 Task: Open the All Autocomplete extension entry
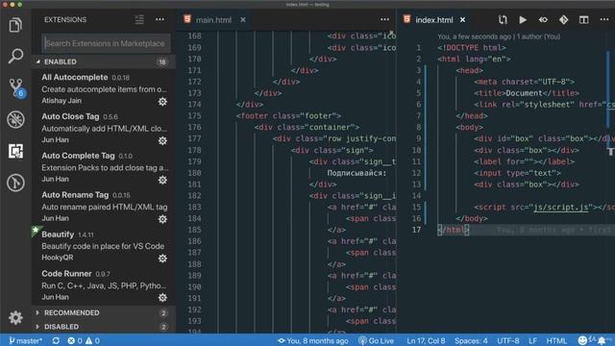coord(104,89)
